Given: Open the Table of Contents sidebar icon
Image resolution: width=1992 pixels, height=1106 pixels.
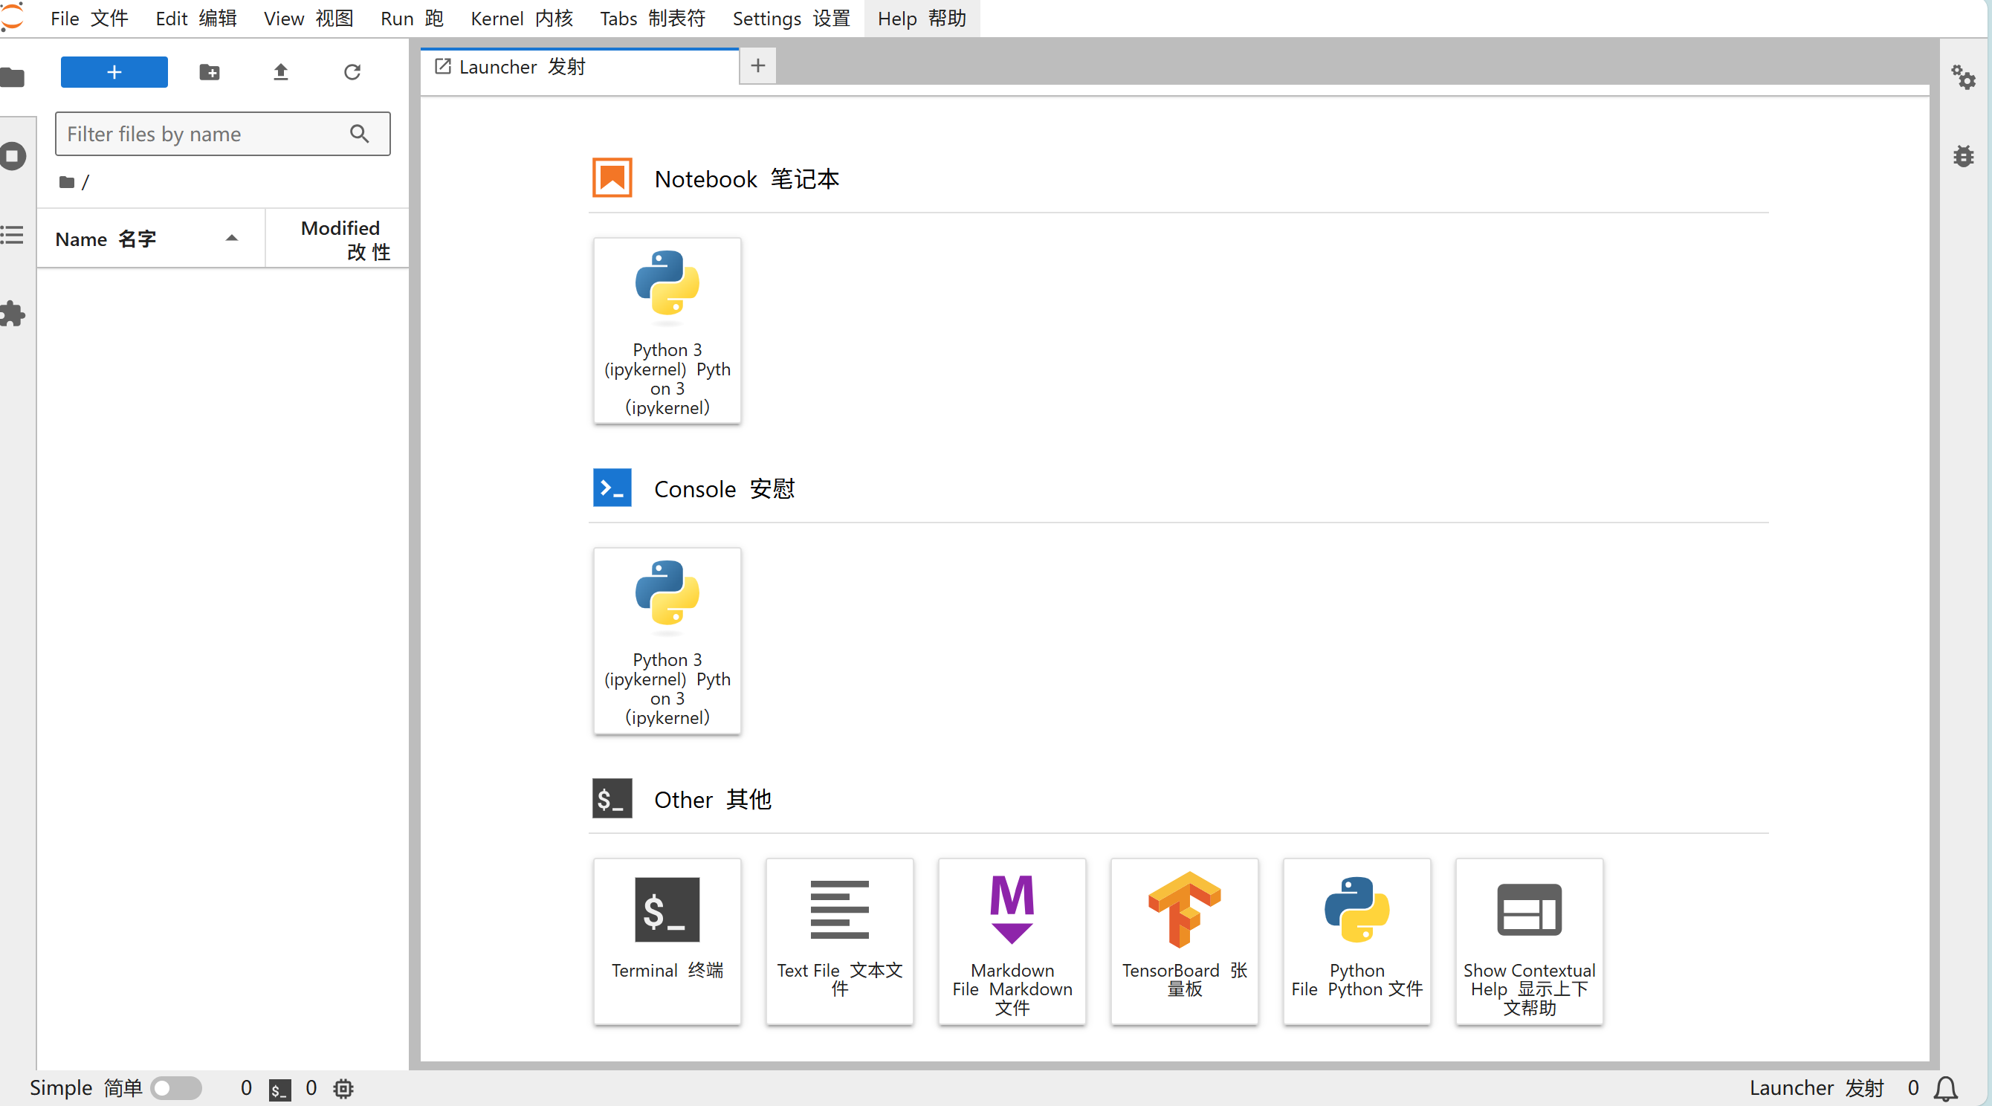Looking at the screenshot, I should pyautogui.click(x=13, y=234).
